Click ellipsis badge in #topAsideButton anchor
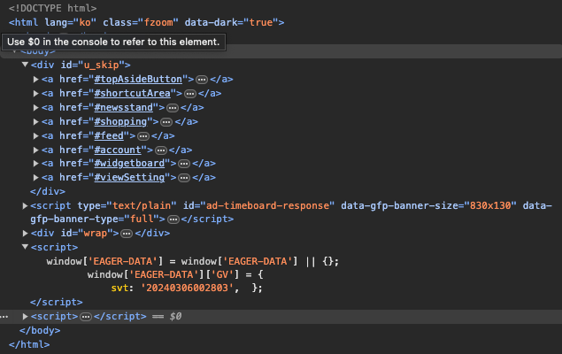 tap(202, 80)
